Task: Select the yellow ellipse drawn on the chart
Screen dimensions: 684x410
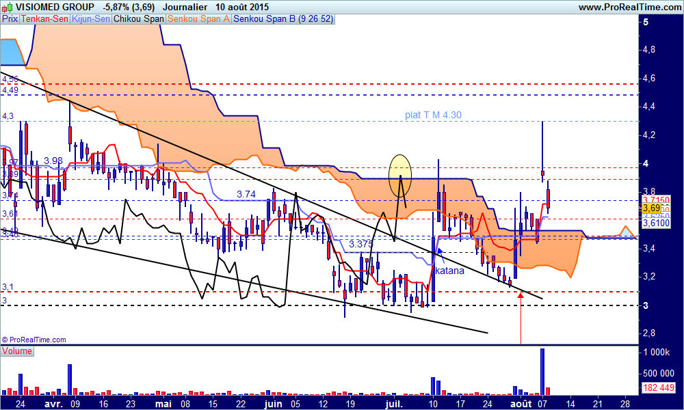Action: point(400,175)
